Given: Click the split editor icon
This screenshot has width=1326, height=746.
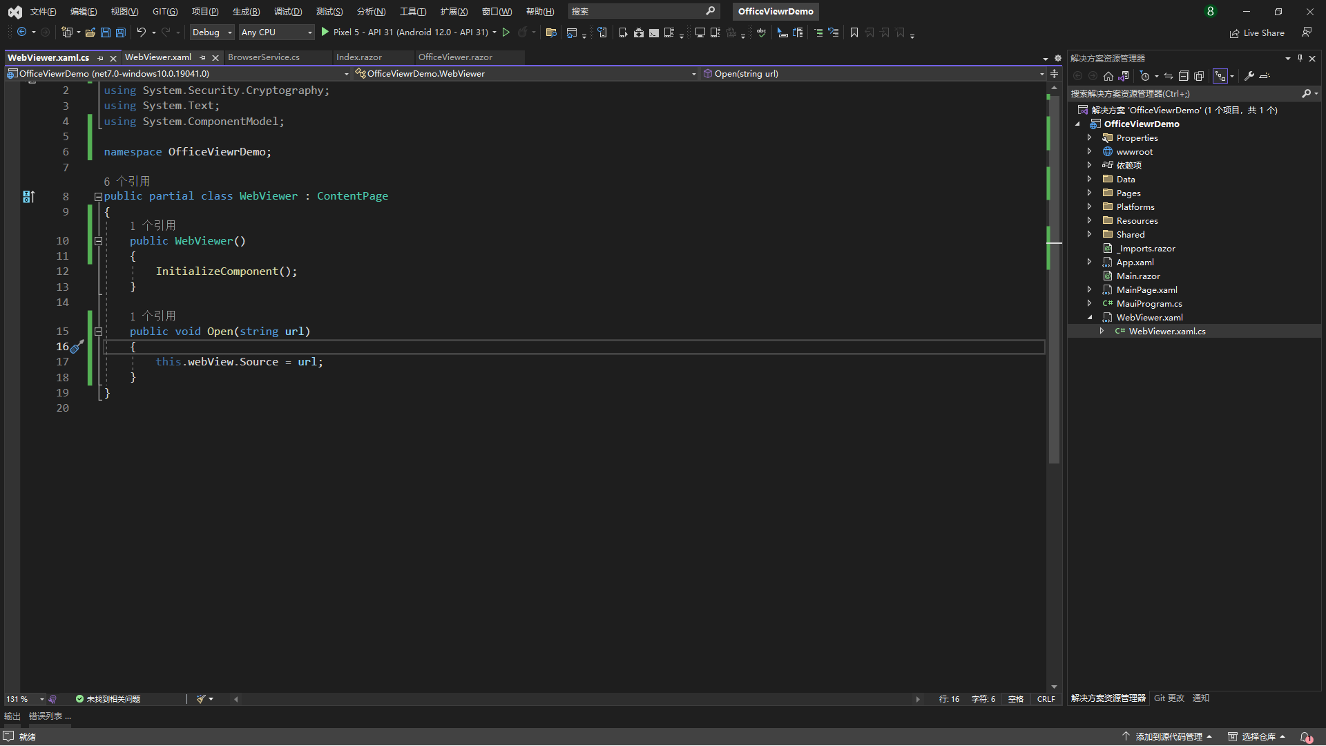Looking at the screenshot, I should click(1054, 73).
